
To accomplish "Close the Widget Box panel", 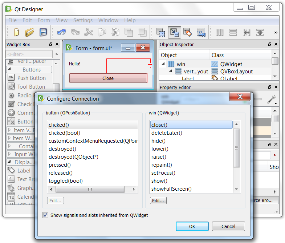I will [57, 44].
